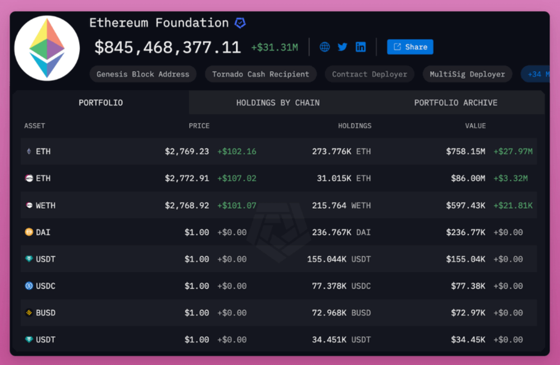This screenshot has height=365, width=560.
Task: Sort by the PRICE column header
Action: 199,126
